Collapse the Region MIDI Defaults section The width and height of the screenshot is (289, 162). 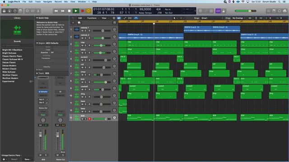[x=37, y=43]
